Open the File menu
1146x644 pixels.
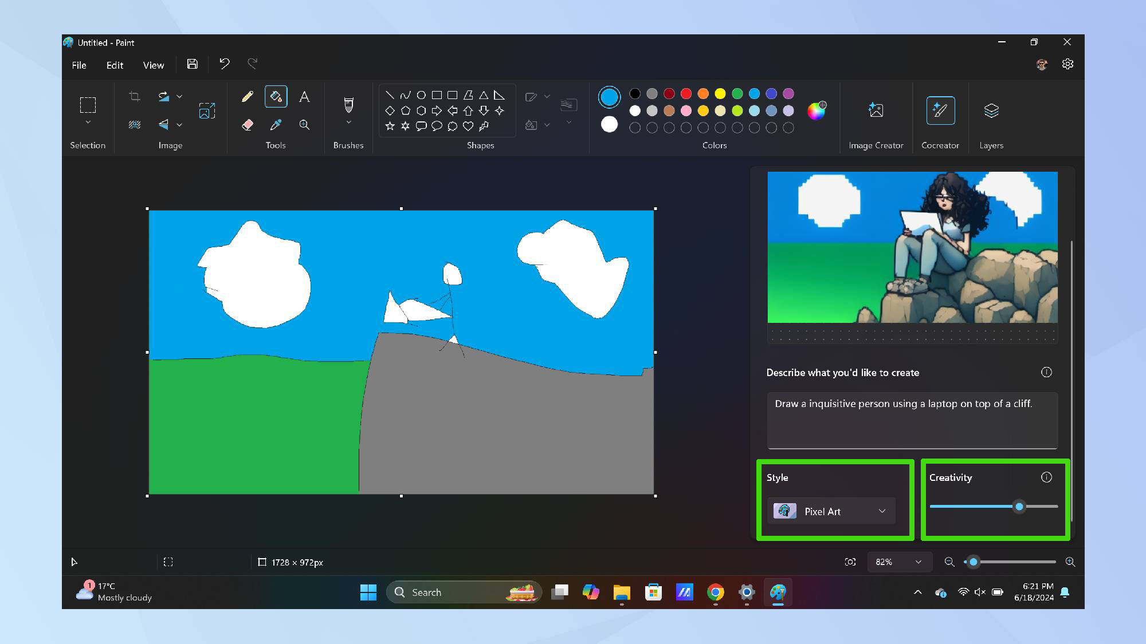pos(79,65)
